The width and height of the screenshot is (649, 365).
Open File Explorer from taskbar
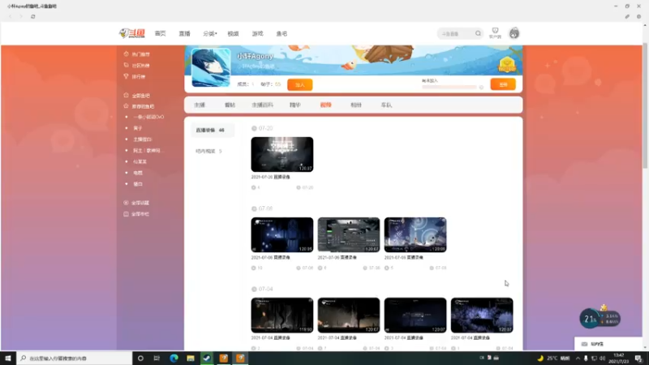click(x=191, y=358)
